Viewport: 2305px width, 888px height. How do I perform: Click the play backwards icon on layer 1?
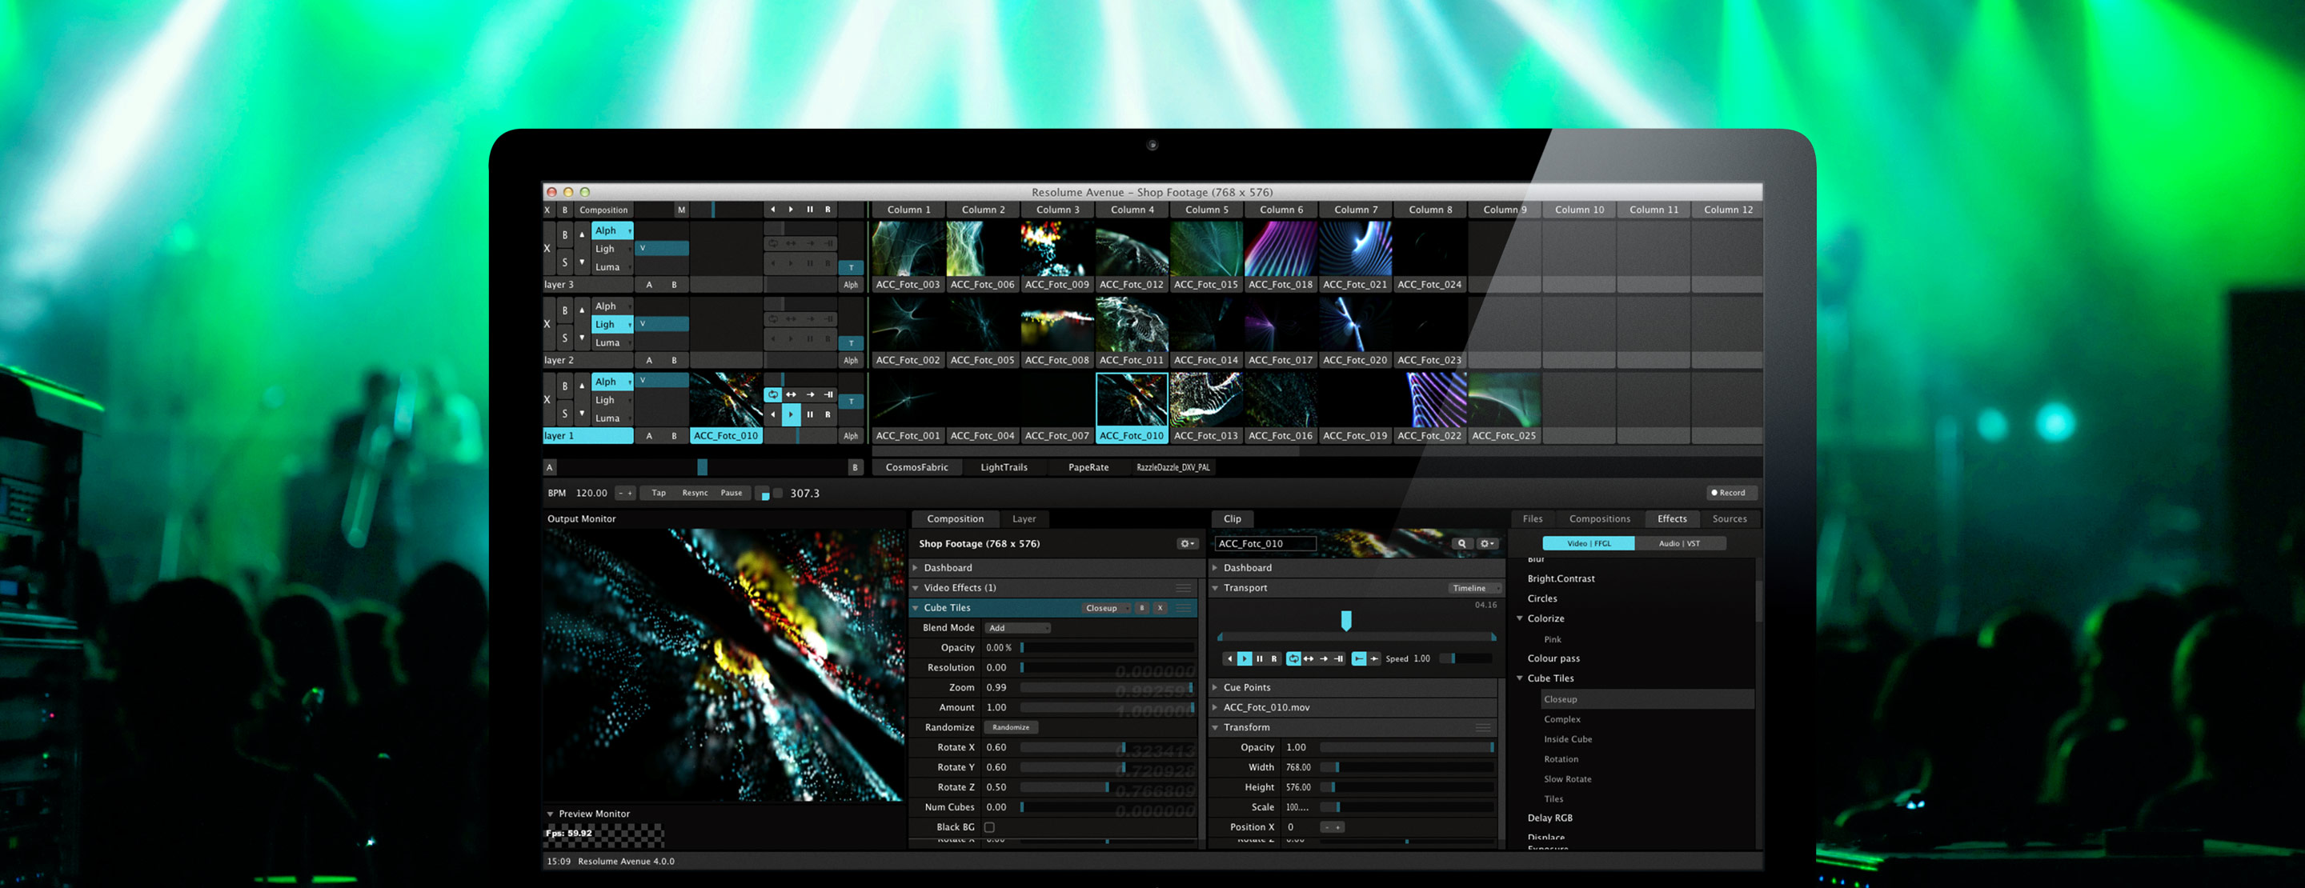pyautogui.click(x=773, y=414)
